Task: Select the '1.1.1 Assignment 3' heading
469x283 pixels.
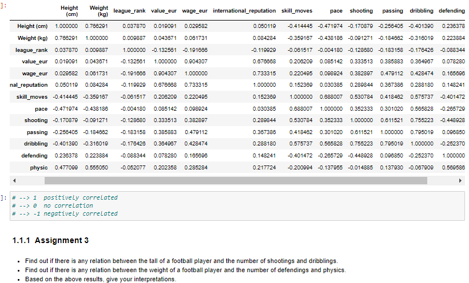Action: 50,241
